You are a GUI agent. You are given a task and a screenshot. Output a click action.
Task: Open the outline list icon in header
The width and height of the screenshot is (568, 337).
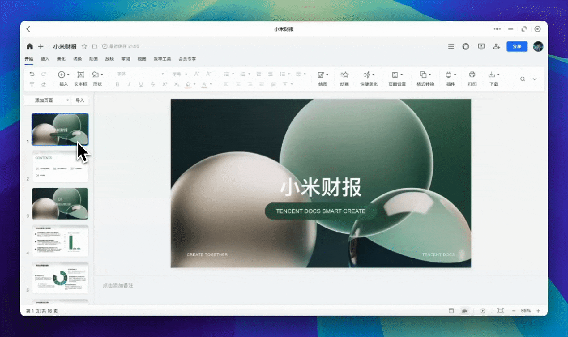pyautogui.click(x=451, y=46)
